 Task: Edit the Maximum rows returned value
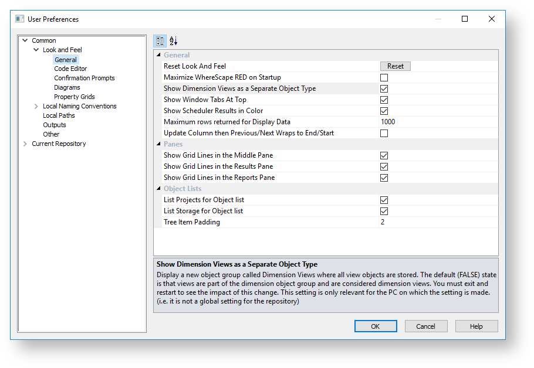437,122
